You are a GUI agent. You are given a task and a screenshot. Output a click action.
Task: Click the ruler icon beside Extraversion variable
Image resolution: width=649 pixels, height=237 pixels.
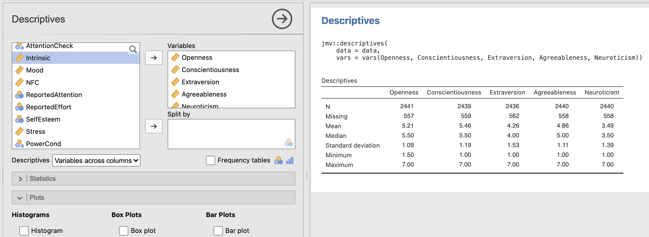coord(175,82)
